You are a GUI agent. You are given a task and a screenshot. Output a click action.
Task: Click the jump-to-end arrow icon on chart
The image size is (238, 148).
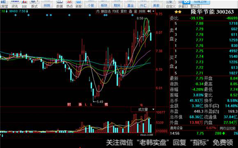pos(149,11)
